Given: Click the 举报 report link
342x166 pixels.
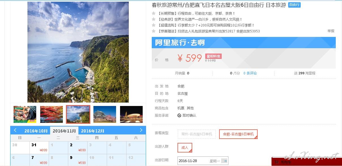Looking at the screenshot, I should [331, 31].
